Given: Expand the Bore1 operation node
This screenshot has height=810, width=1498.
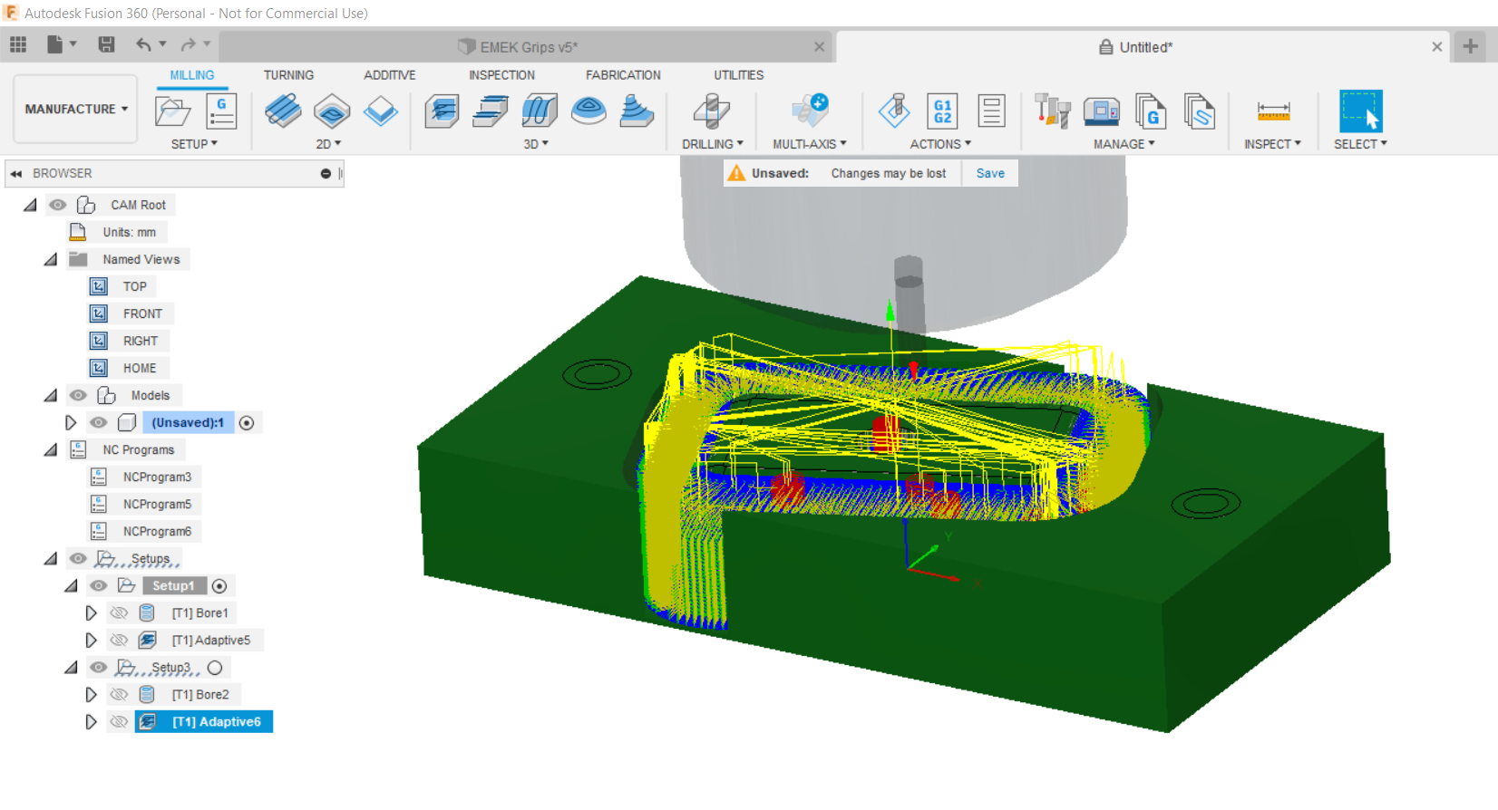Looking at the screenshot, I should [x=91, y=613].
